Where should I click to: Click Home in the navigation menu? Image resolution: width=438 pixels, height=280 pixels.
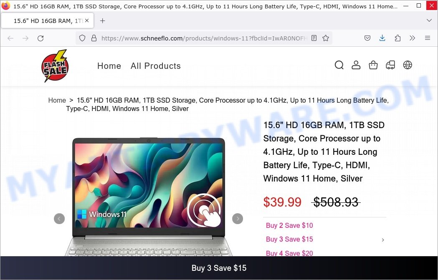click(109, 66)
